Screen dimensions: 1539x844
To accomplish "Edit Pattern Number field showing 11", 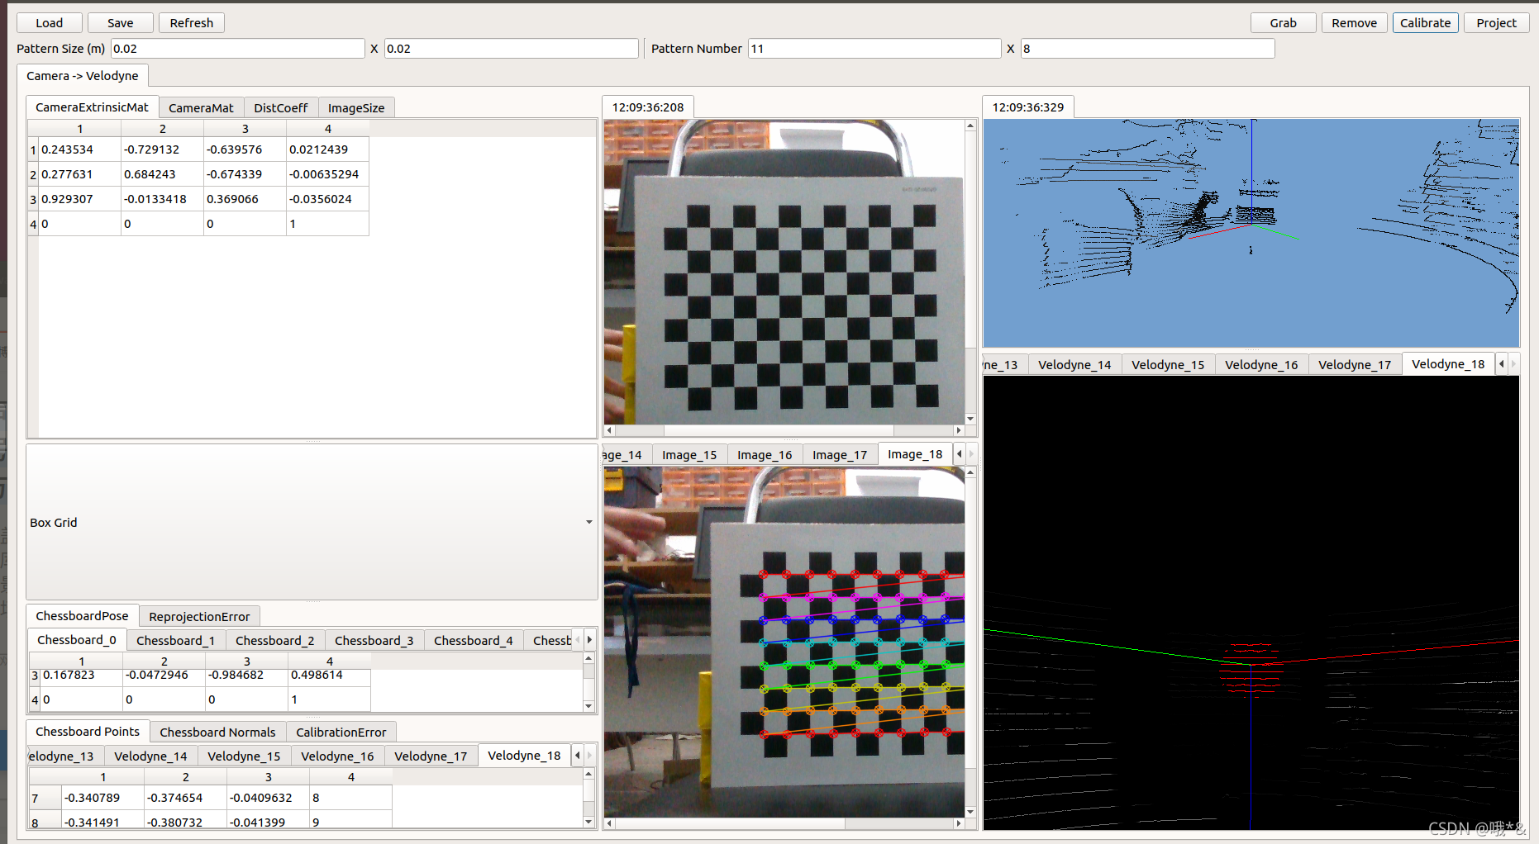I will coord(874,49).
